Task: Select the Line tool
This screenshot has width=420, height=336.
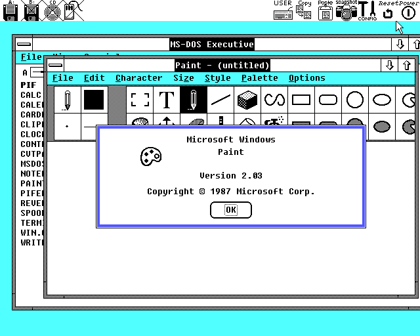Action: pyautogui.click(x=220, y=100)
